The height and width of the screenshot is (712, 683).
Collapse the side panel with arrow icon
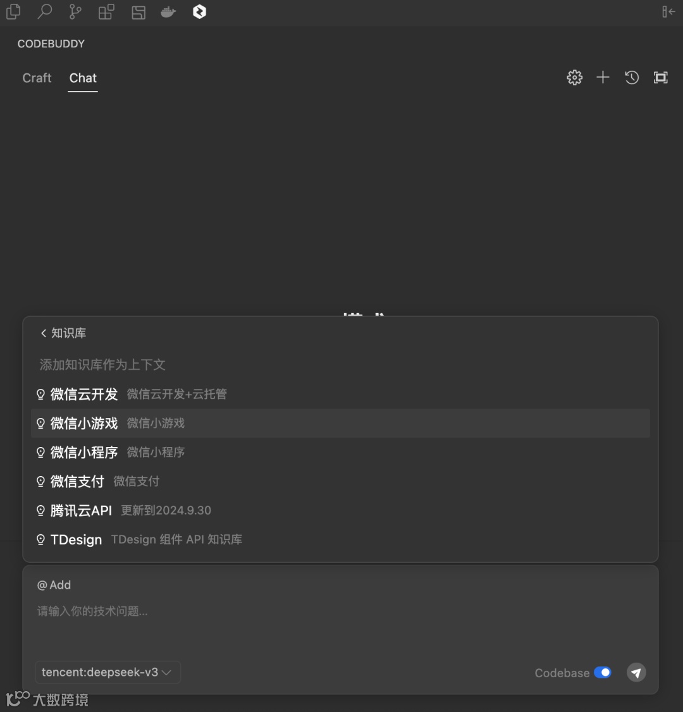(x=668, y=12)
